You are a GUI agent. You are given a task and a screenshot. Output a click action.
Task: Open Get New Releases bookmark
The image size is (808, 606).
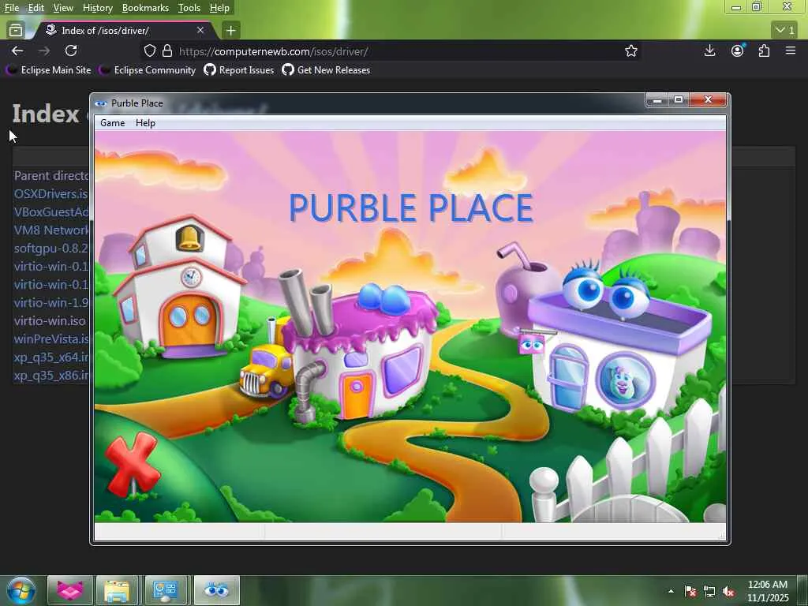coord(326,70)
